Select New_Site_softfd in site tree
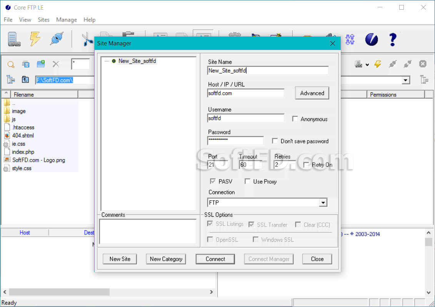 click(137, 61)
